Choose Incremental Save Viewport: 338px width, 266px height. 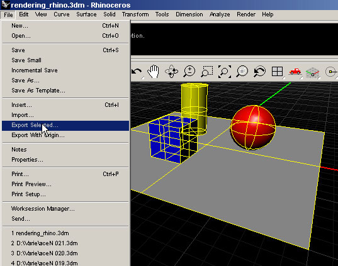[65, 70]
